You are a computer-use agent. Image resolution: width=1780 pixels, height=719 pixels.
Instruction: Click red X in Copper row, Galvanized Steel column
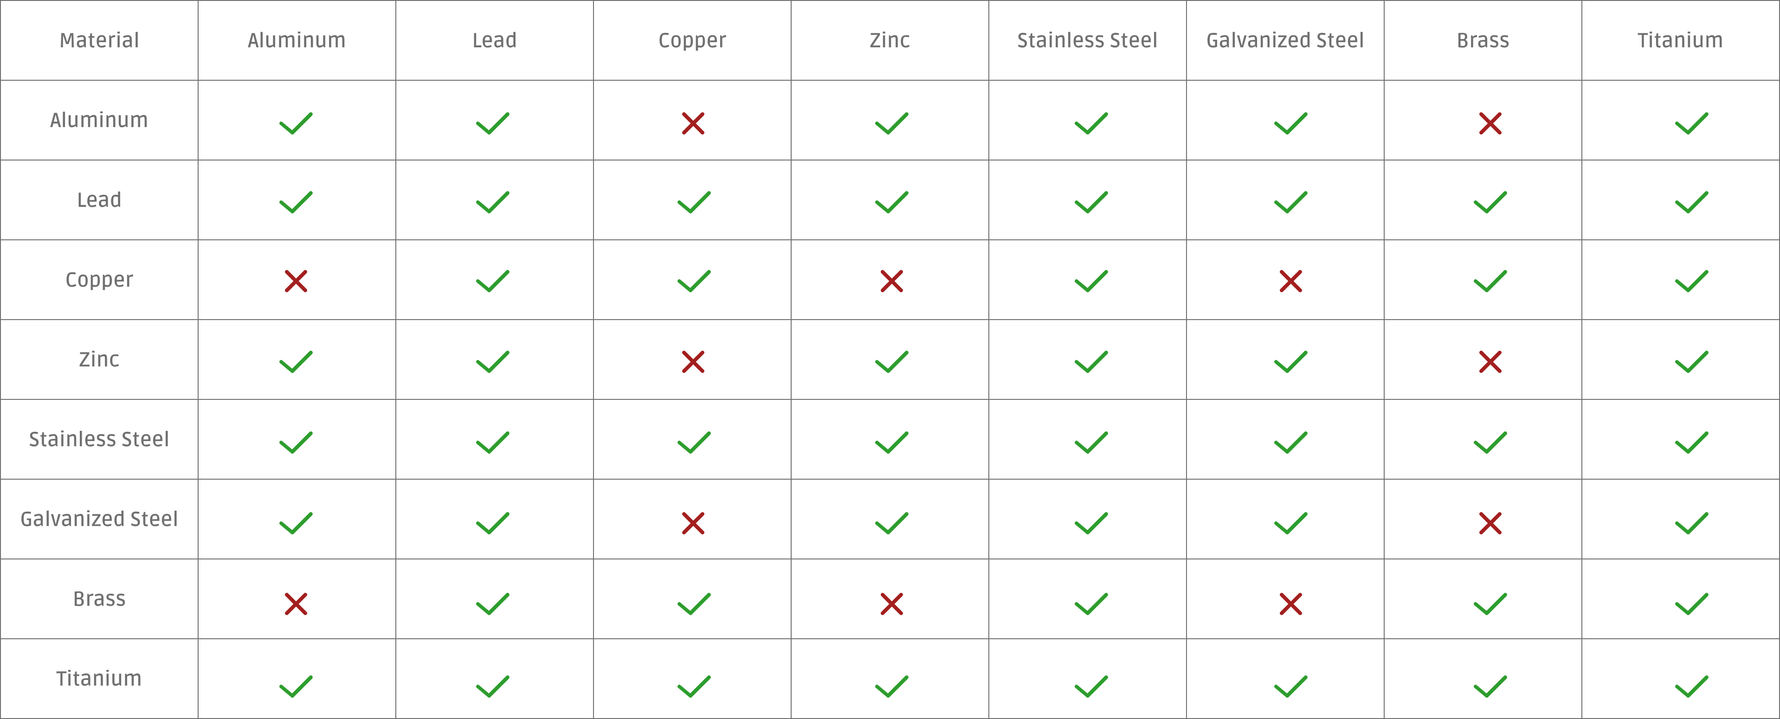coord(1290,281)
